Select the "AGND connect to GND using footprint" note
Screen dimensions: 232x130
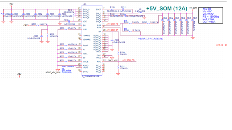67,69
